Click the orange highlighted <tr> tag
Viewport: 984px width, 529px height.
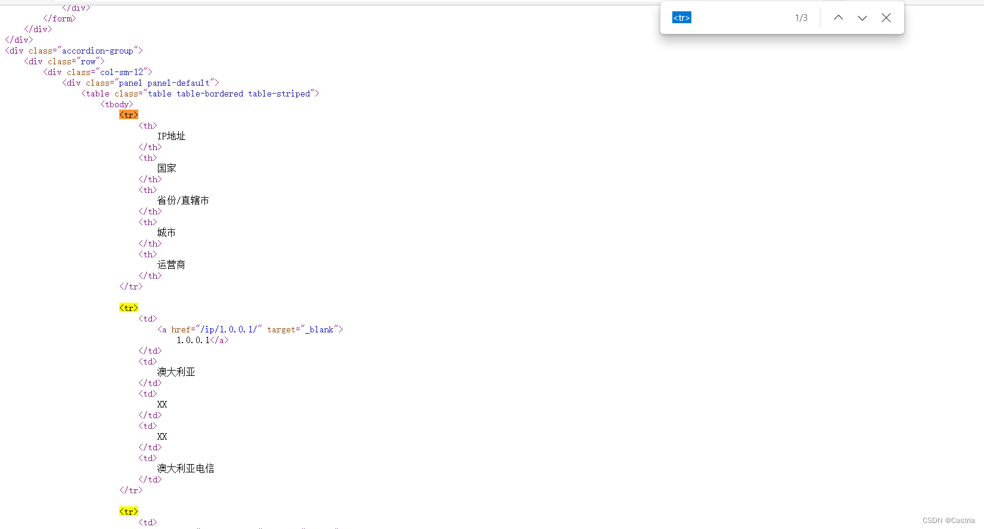click(x=129, y=115)
